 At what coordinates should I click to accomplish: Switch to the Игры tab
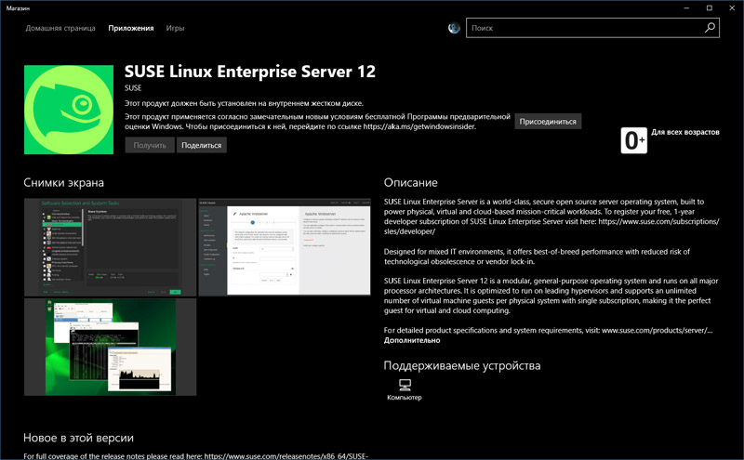point(175,28)
